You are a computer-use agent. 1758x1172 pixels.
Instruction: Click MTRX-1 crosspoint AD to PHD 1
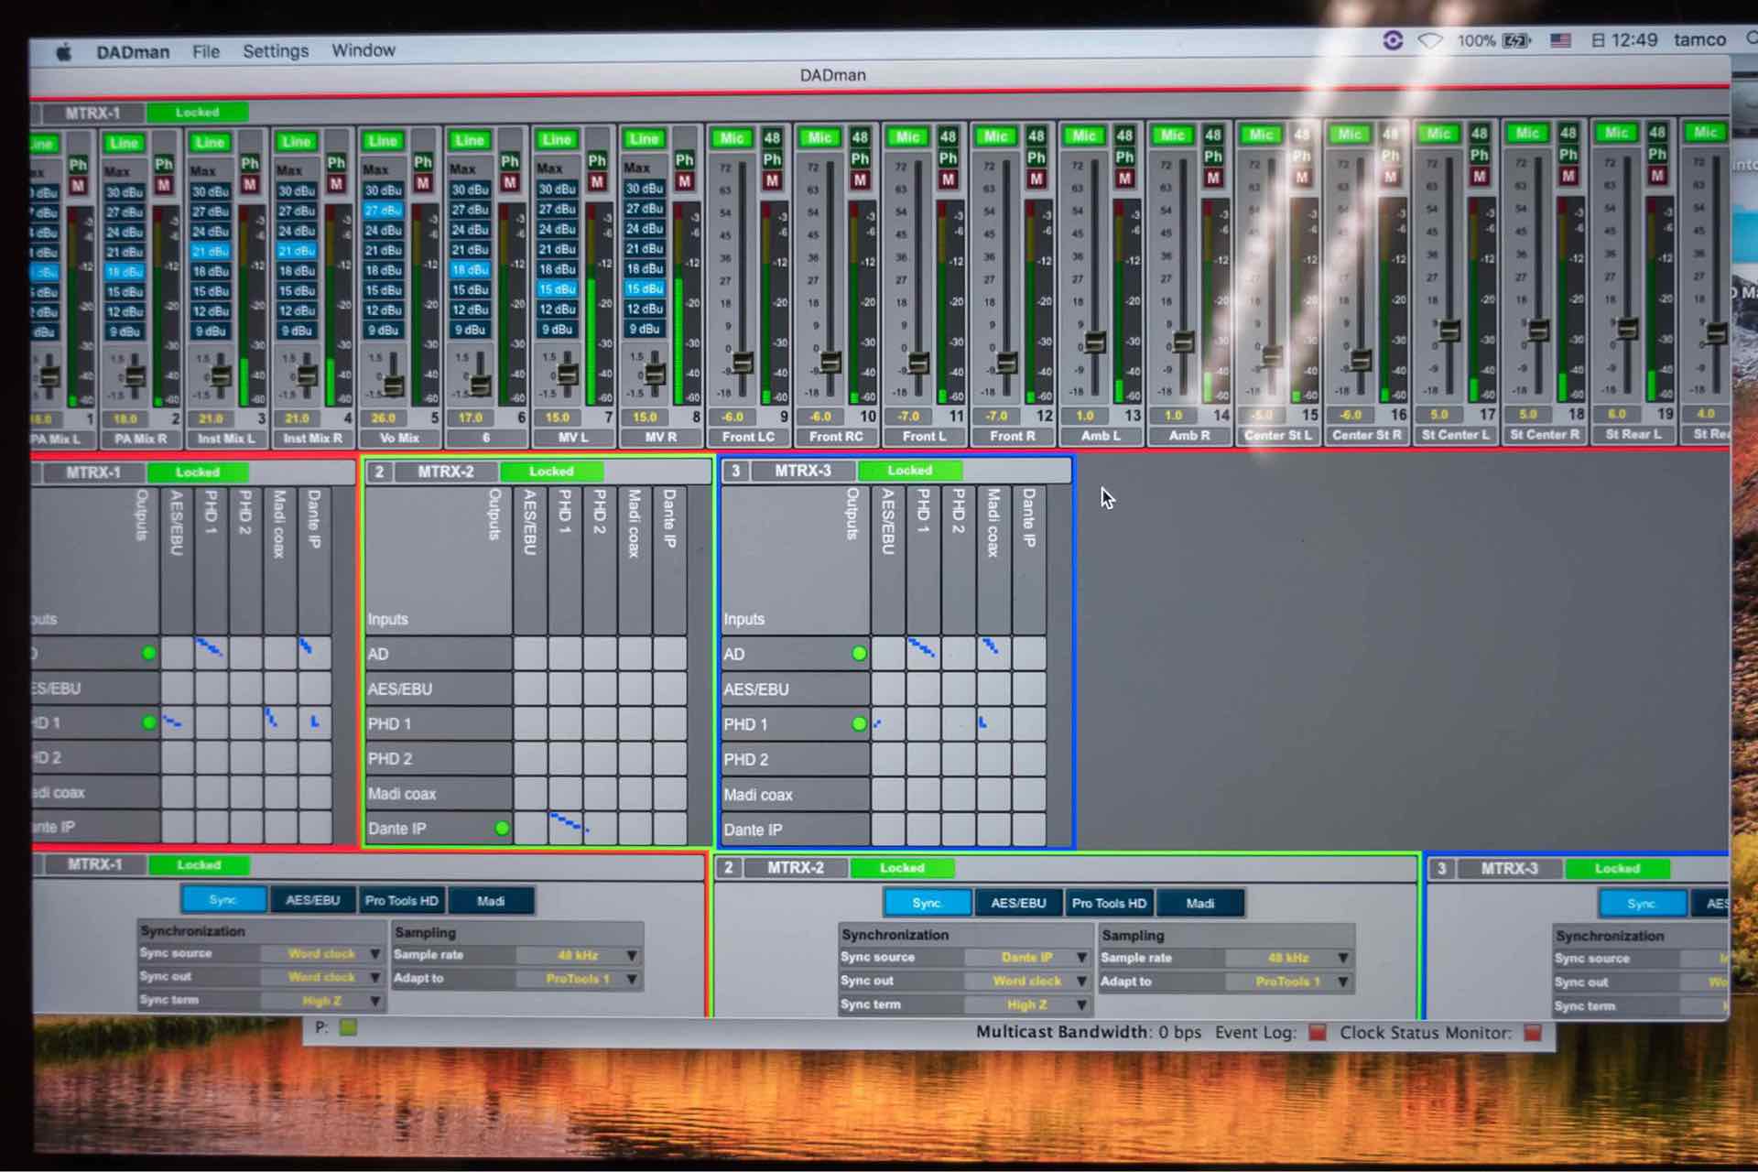[211, 653]
